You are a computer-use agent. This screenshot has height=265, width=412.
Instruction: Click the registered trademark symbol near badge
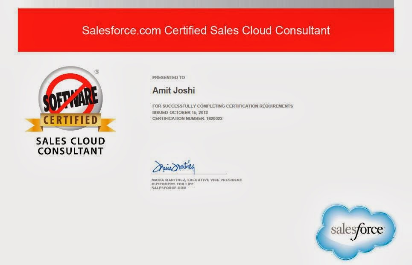point(96,72)
